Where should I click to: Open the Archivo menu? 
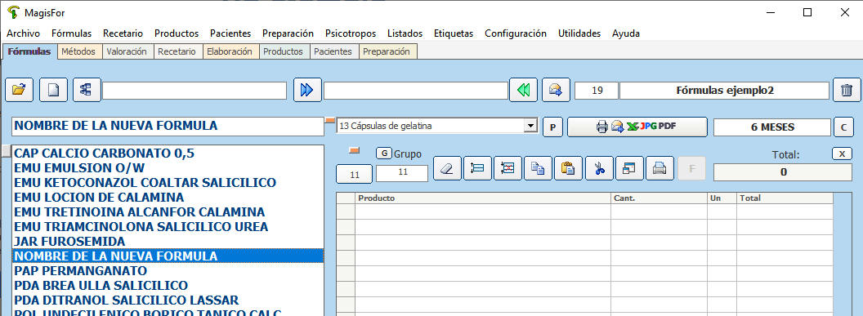click(x=23, y=33)
